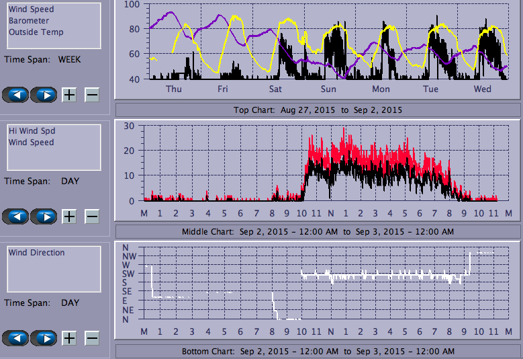The image size is (523, 359).
Task: Hit the minus button for the bottom chart
Action: (x=92, y=337)
